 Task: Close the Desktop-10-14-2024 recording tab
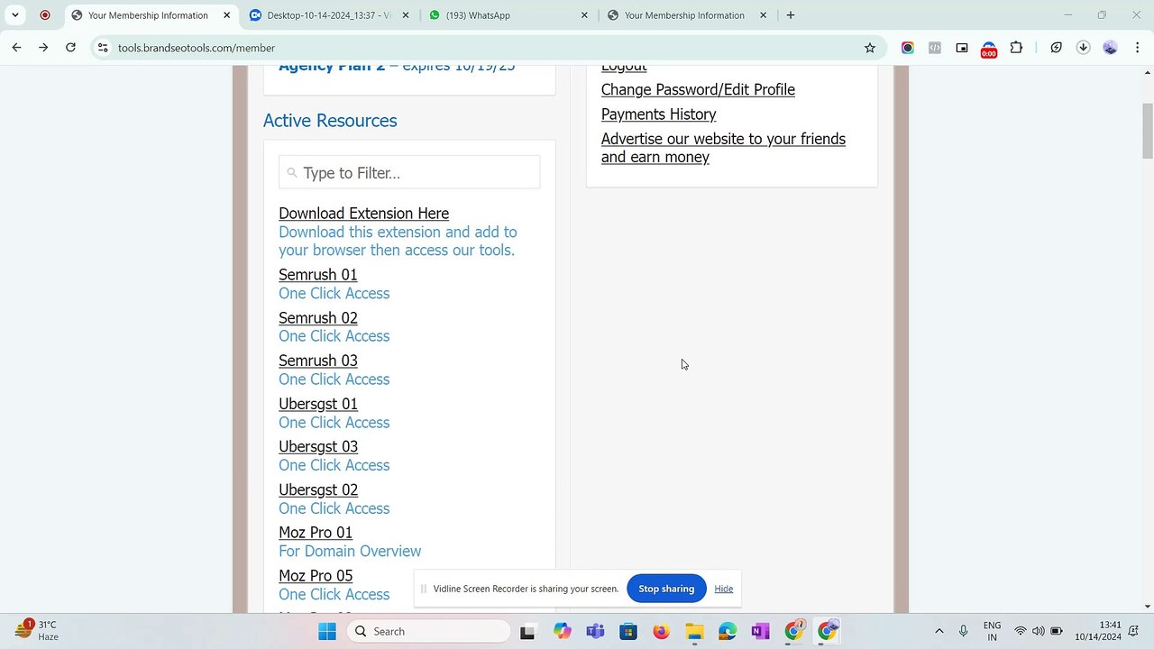(x=406, y=15)
